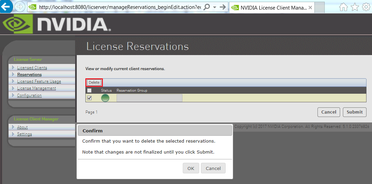Click the go arrow in address bar
Screen dimensions: 372x184
click(x=223, y=7)
